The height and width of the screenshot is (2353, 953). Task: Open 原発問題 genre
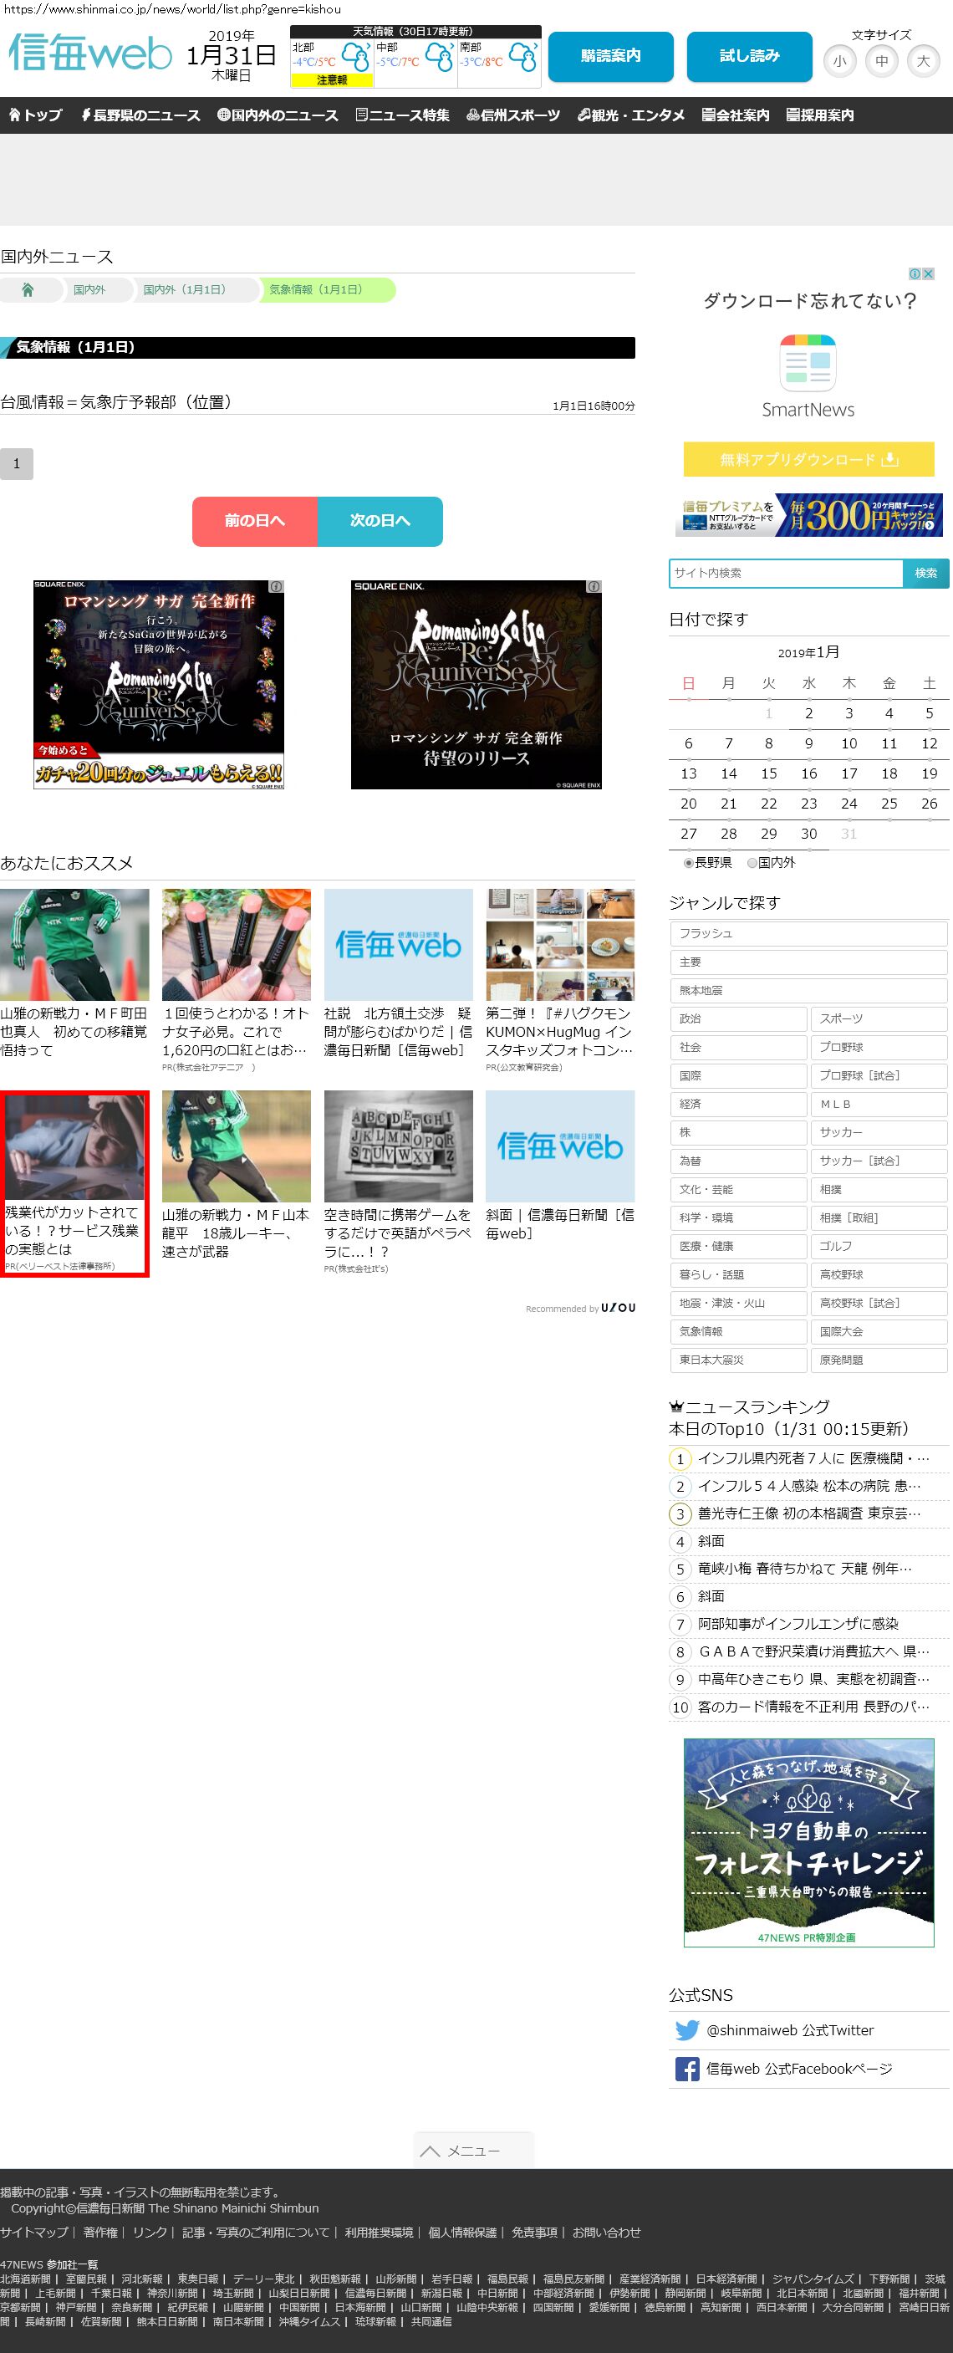879,1360
